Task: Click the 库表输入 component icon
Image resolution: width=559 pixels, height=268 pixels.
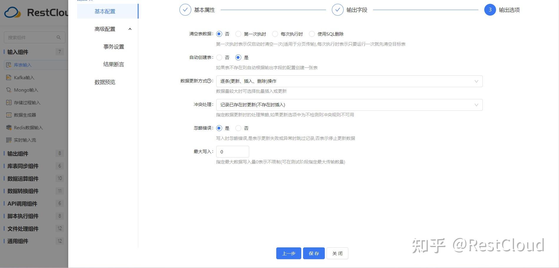Action: (x=9, y=65)
